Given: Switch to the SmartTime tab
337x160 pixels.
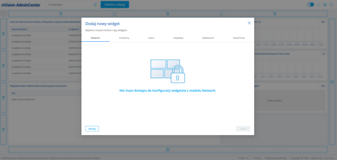Looking at the screenshot, I should pyautogui.click(x=239, y=38).
